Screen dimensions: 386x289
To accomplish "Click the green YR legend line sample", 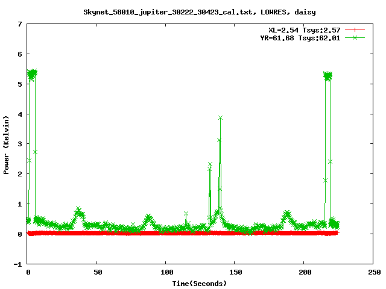I will click(x=355, y=37).
